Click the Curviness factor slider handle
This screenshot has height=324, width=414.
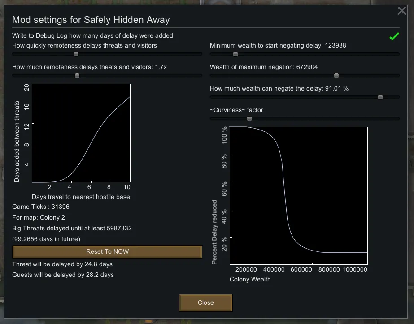[x=249, y=119]
